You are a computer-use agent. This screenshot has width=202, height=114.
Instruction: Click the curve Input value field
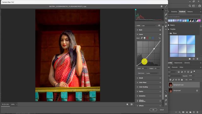click(x=144, y=68)
